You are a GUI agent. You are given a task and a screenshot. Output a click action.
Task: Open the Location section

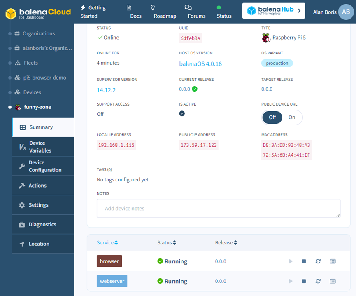tap(43, 244)
